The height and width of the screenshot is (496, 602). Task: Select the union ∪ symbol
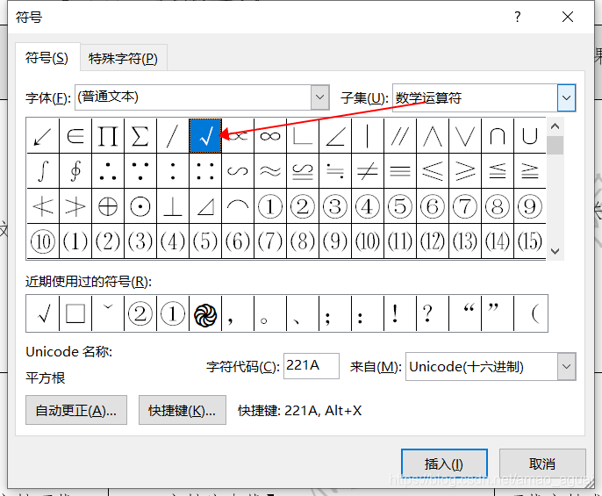530,135
